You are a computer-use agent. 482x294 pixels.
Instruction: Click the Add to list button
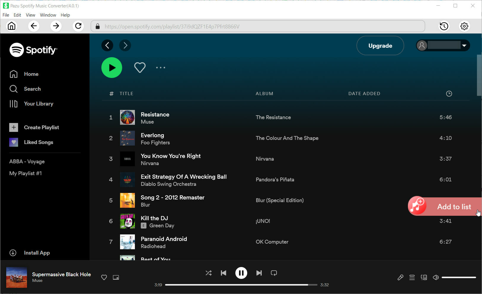tap(445, 206)
